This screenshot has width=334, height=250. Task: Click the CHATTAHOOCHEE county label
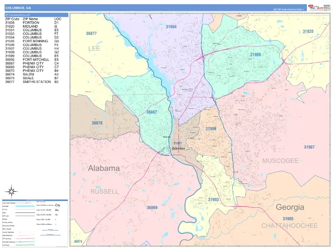290,226
